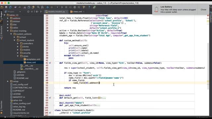Click the Paste toolbar icon
The width and height of the screenshot is (212, 119).
(33, 7)
